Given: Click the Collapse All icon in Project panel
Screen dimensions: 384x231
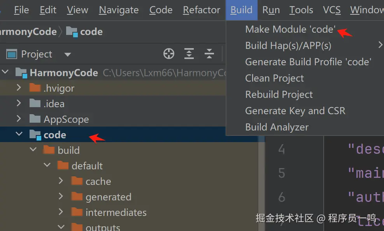Looking at the screenshot, I should point(209,54).
